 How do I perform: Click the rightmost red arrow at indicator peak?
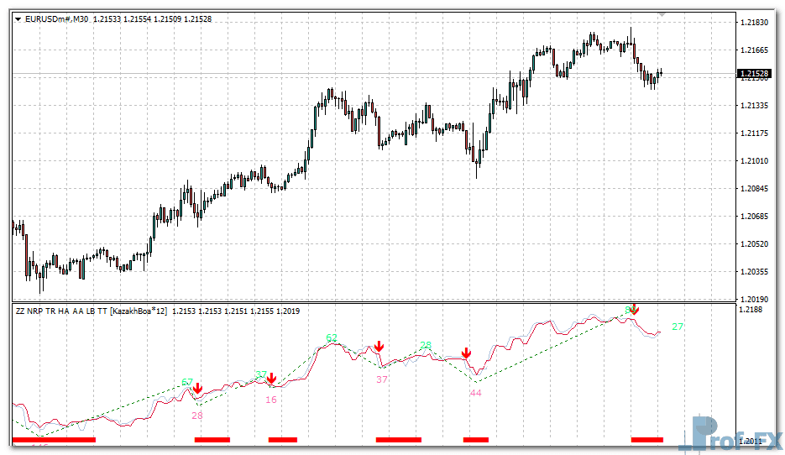coord(635,309)
